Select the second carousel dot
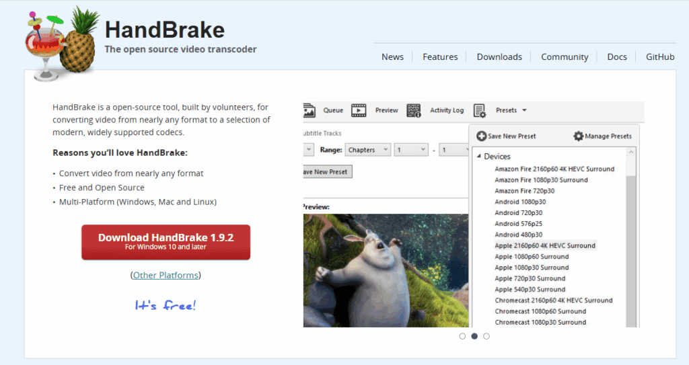 pos(474,336)
